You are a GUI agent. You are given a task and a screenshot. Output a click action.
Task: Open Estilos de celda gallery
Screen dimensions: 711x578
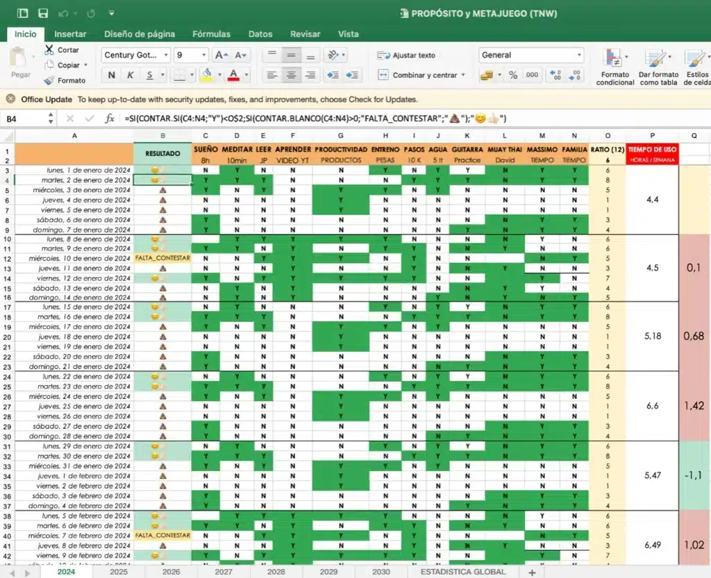[696, 67]
